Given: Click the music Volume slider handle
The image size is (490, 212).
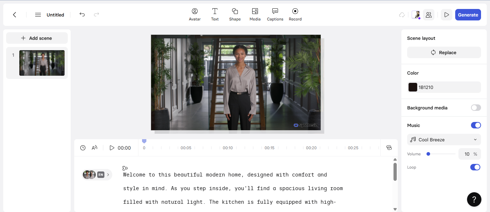Looking at the screenshot, I should [428, 154].
